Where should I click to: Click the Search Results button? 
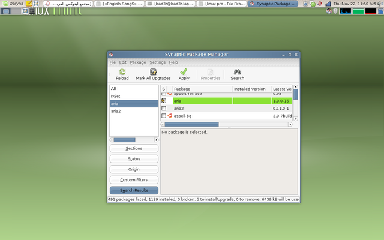(134, 190)
